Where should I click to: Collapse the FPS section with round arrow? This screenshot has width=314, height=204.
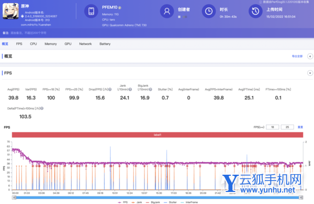coord(310,73)
